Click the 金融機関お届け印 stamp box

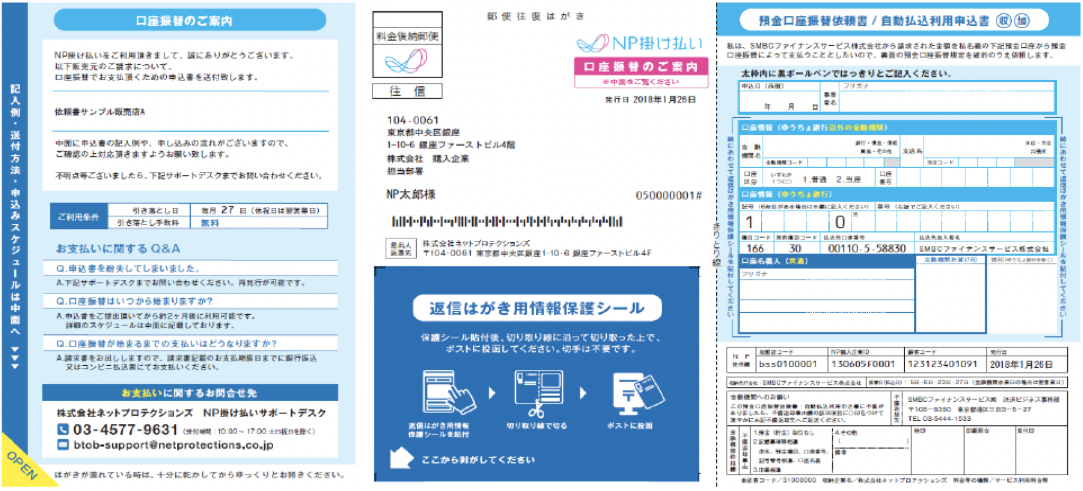pos(951,295)
